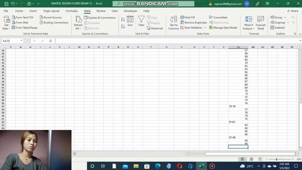Adjust the zoom slider handle
Viewport: 302px width, 170px height.
[x=277, y=159]
